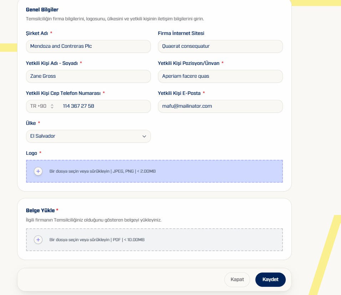Click the plus icon in Logo upload area

coord(38,171)
